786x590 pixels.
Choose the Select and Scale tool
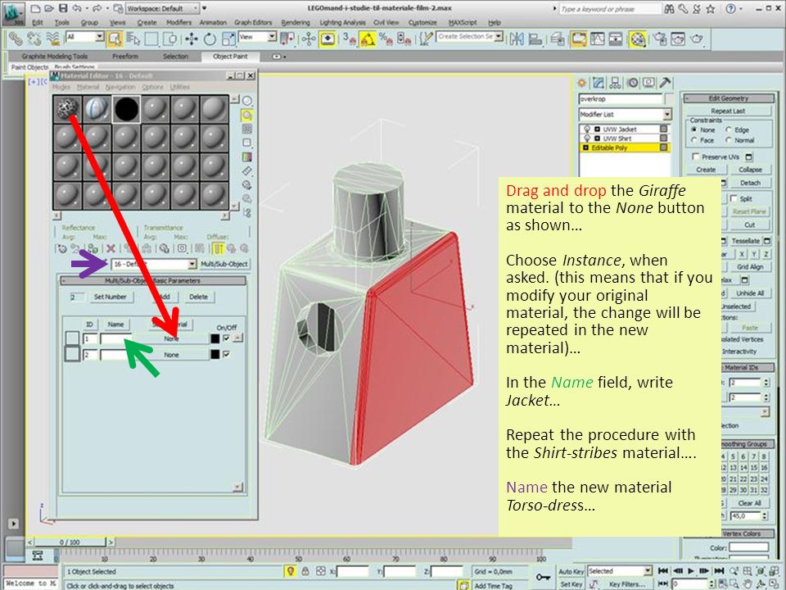tap(228, 39)
